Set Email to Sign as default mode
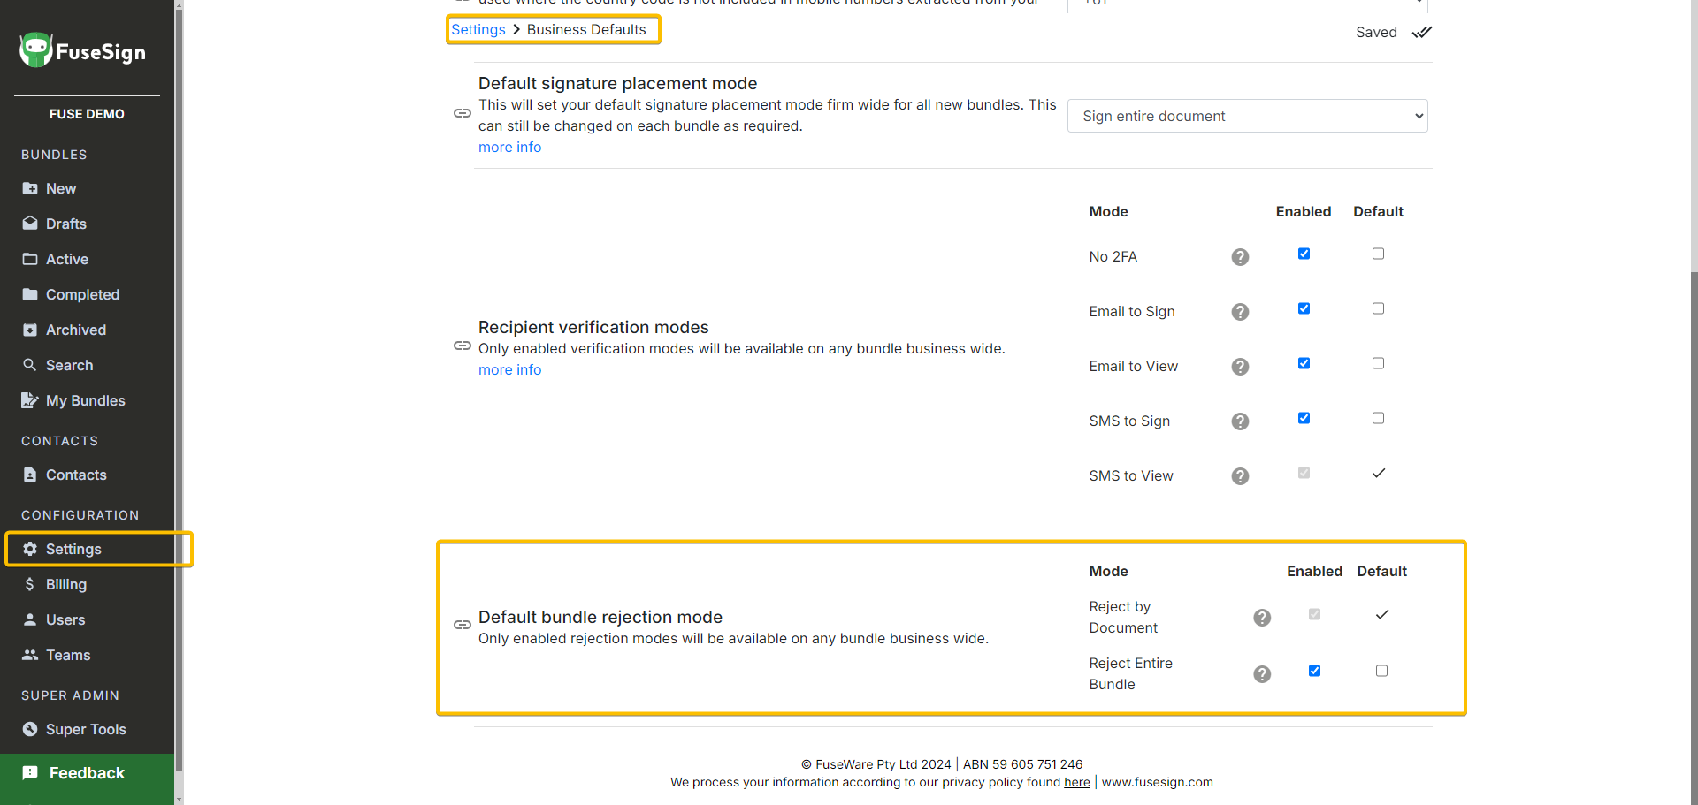 point(1378,309)
